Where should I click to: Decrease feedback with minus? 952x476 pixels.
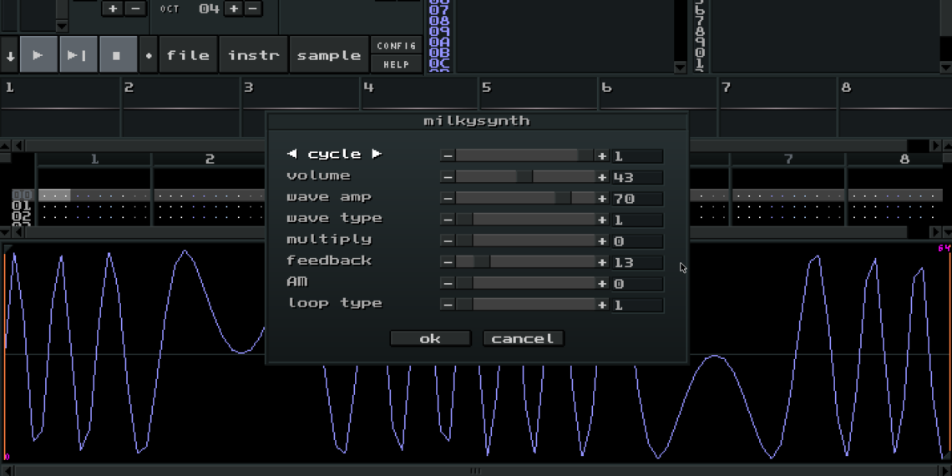(448, 262)
